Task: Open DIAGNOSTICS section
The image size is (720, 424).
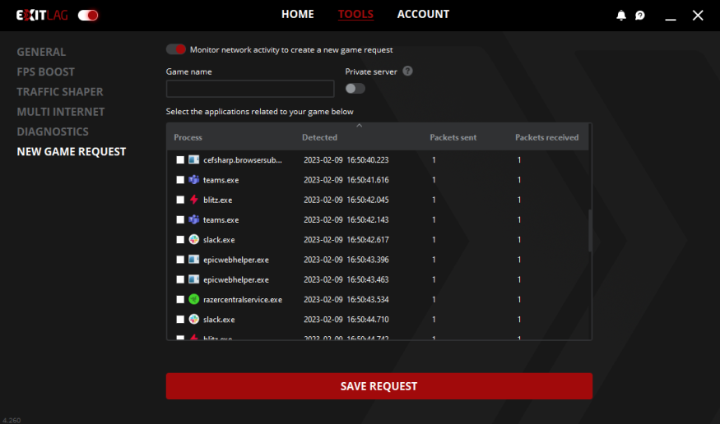Action: 53,131
